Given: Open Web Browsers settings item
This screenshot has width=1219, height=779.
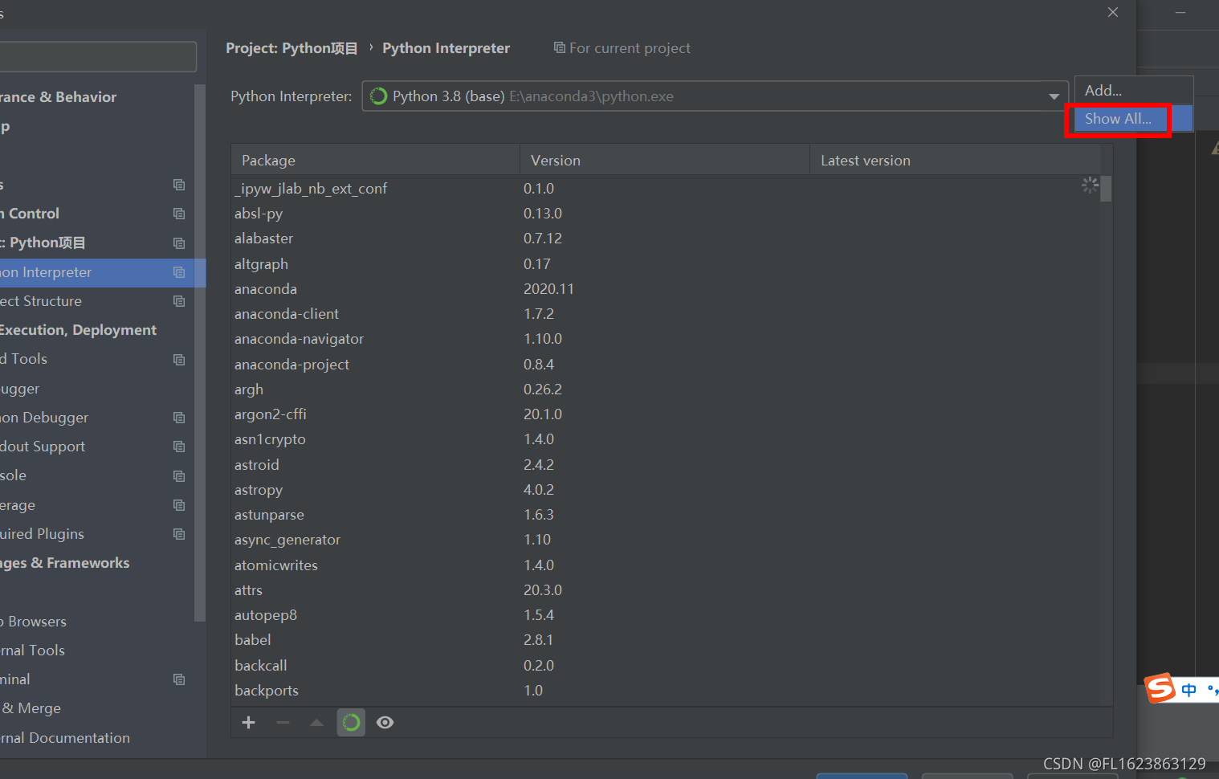Looking at the screenshot, I should click(x=96, y=622).
